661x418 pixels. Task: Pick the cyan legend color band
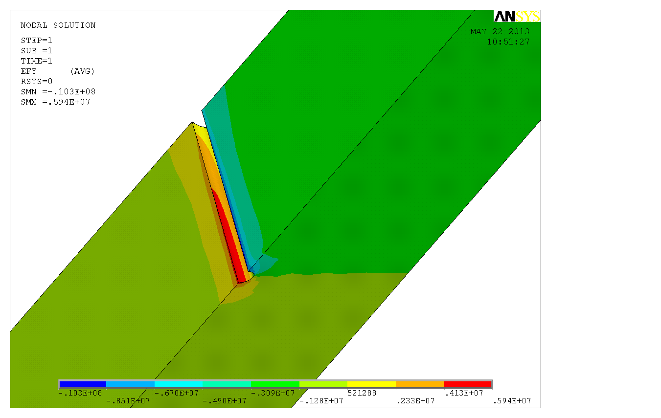179,384
